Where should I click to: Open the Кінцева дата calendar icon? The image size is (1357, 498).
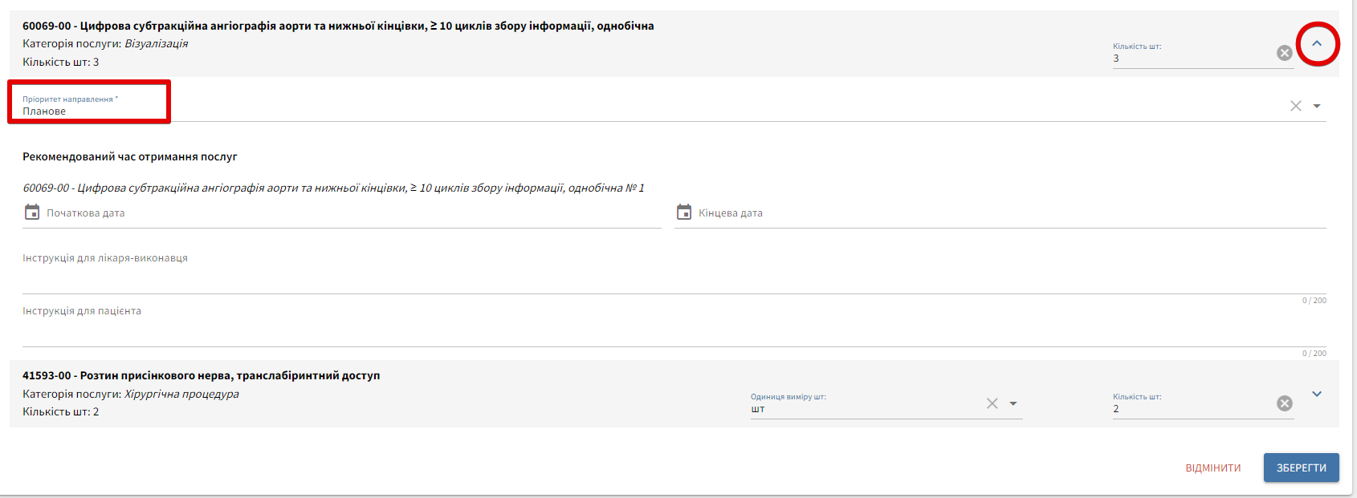click(x=684, y=213)
